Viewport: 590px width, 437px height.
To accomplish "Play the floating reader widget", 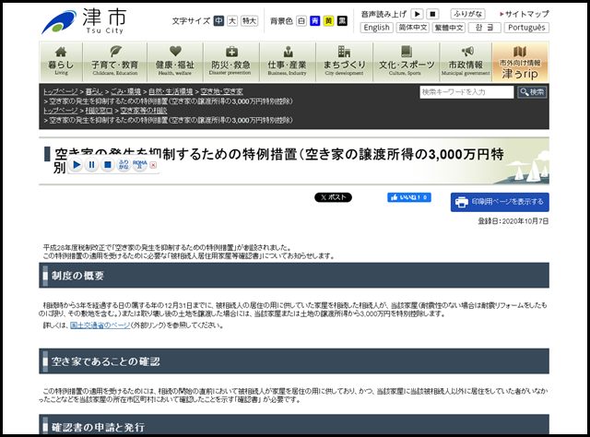I will click(x=77, y=165).
